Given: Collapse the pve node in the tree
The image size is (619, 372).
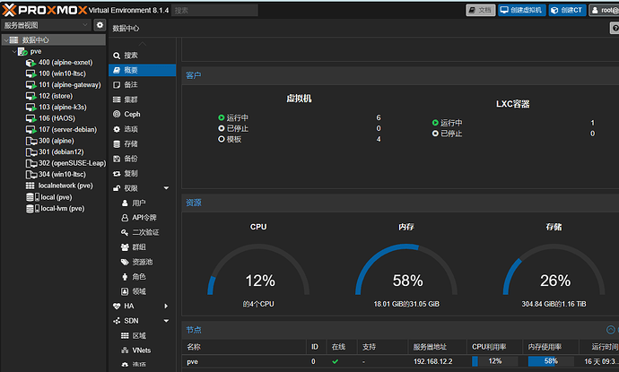Looking at the screenshot, I should tap(14, 52).
